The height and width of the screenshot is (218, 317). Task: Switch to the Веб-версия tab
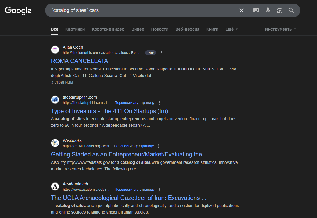(x=187, y=29)
